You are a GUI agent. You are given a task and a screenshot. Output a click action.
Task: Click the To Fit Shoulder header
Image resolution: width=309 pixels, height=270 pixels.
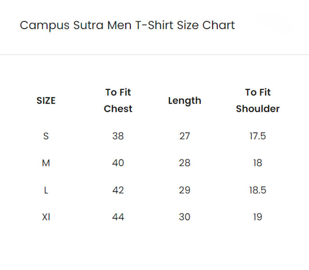pyautogui.click(x=258, y=101)
